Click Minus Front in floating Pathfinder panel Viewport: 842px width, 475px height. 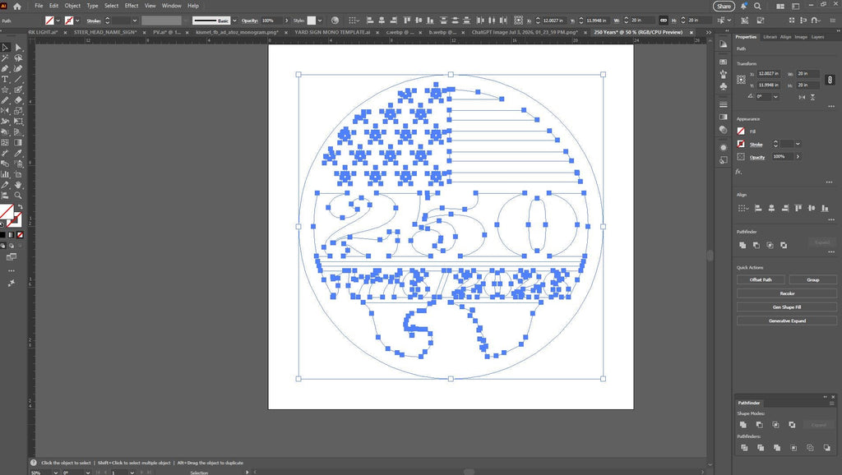pos(759,425)
